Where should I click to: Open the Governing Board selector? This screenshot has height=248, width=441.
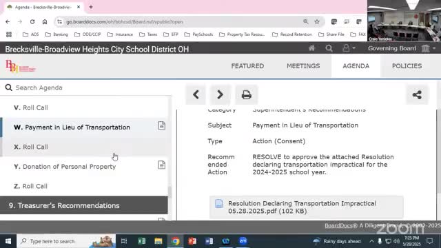click(401, 48)
